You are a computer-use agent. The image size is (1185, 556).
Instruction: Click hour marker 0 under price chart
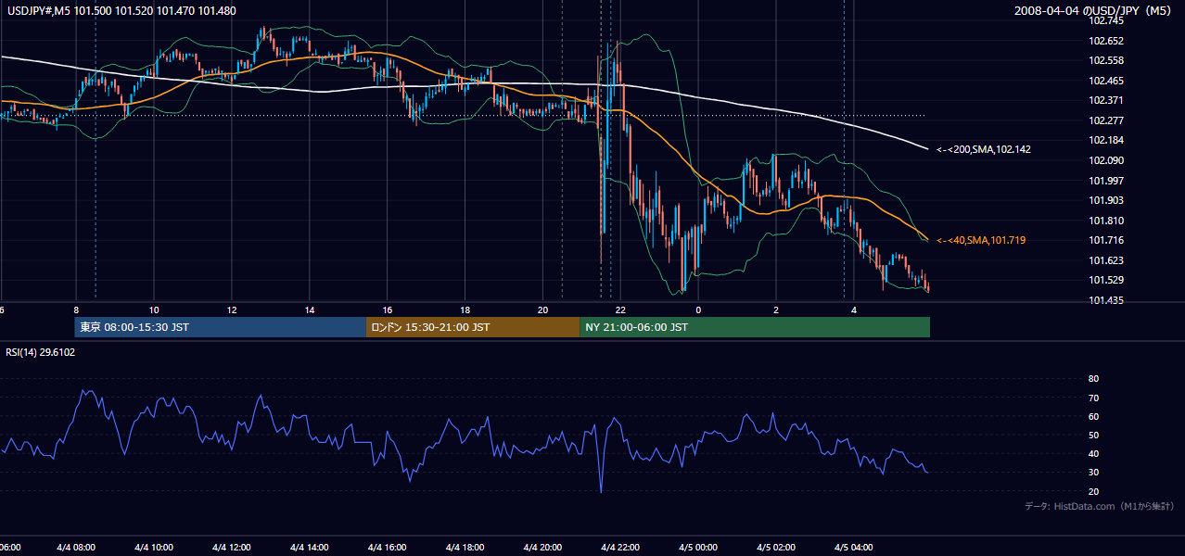(x=698, y=310)
